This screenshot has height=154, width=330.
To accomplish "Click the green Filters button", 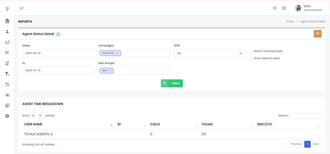I will (172, 83).
